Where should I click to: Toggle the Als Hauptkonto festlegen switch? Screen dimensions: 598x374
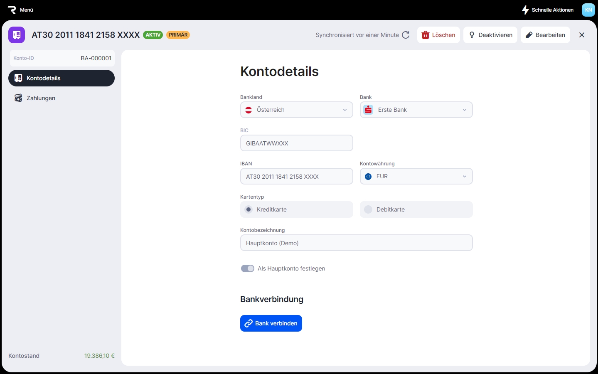(248, 268)
